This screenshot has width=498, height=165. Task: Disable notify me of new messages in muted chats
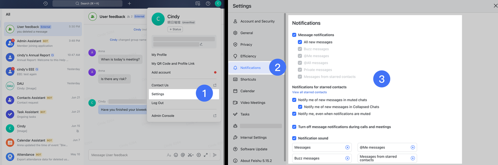click(295, 100)
